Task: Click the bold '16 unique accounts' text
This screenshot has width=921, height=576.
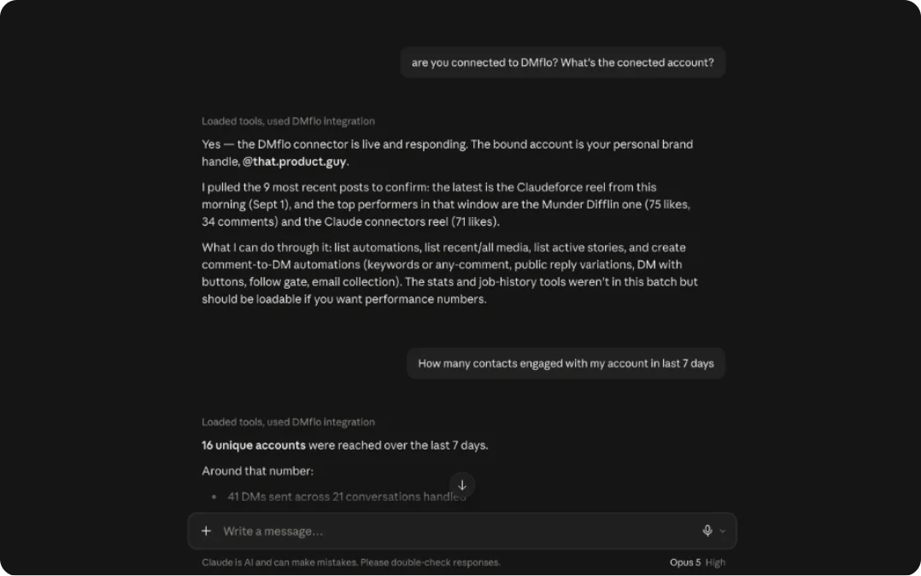Action: coord(253,445)
